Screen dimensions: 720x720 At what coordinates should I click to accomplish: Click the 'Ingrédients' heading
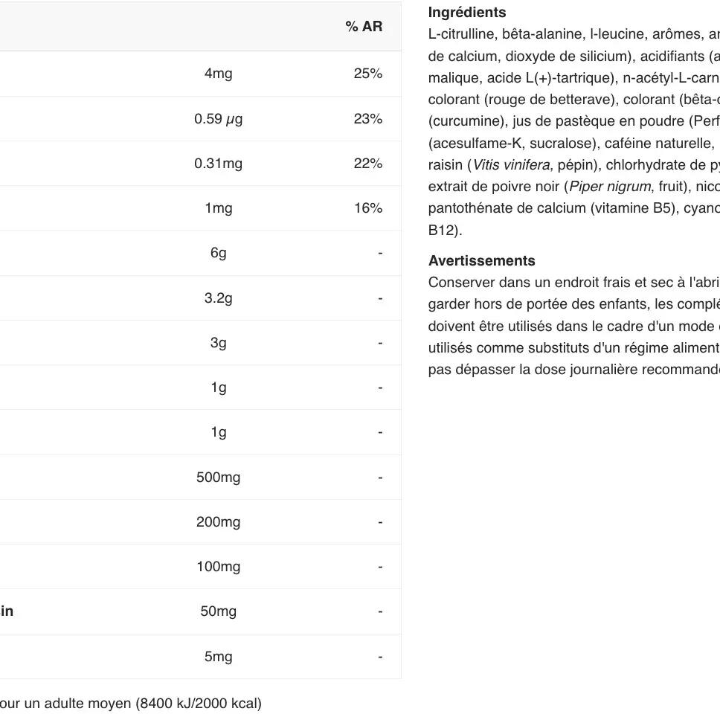466,13
